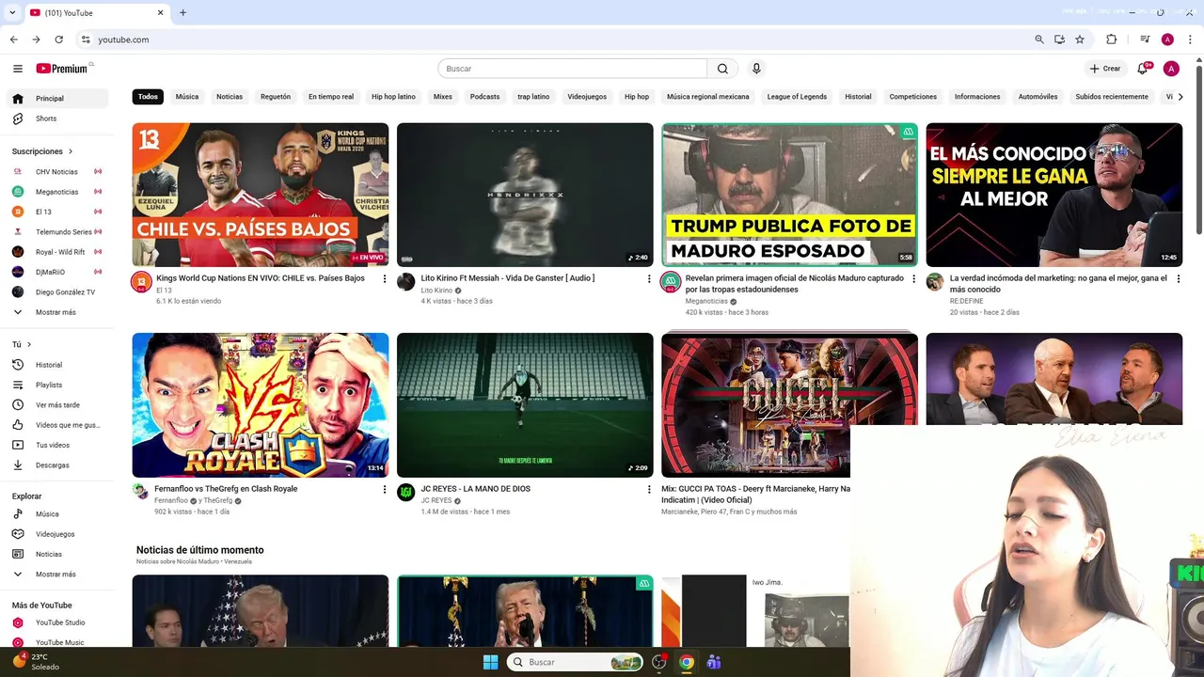Open Música under Explorar

point(56,514)
